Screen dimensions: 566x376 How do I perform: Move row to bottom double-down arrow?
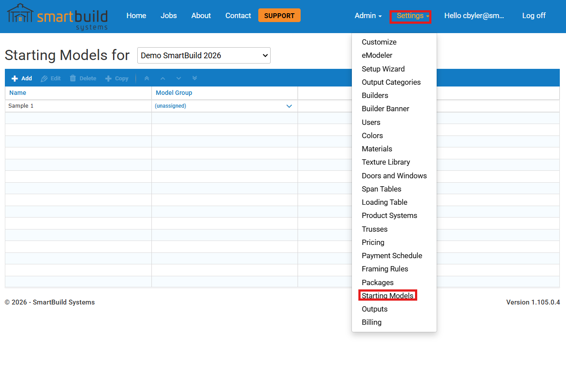195,78
